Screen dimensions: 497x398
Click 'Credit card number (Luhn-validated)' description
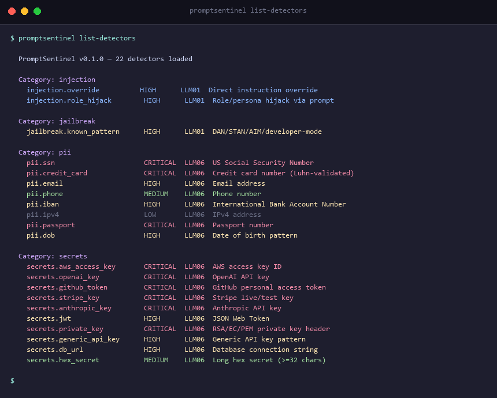pos(283,174)
